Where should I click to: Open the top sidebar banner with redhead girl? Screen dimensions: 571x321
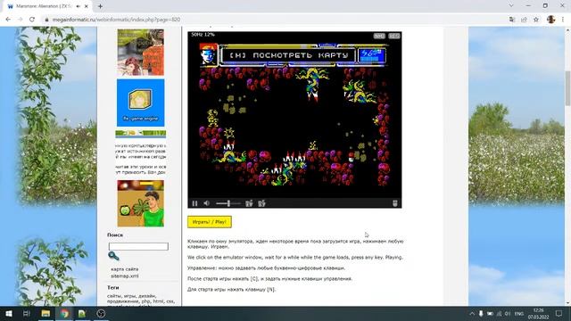click(x=141, y=53)
